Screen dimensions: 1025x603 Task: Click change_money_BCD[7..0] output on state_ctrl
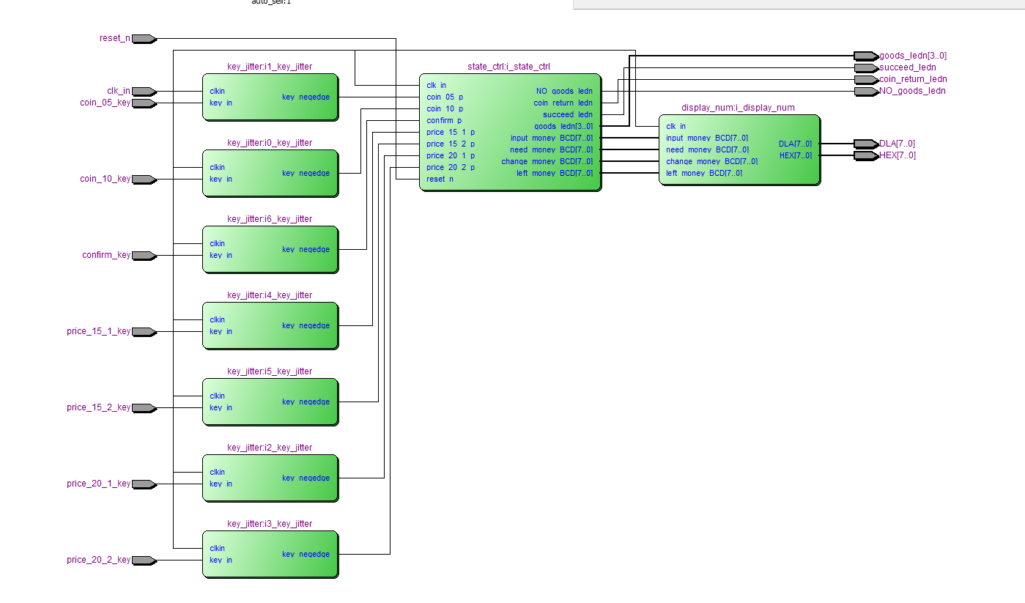547,161
